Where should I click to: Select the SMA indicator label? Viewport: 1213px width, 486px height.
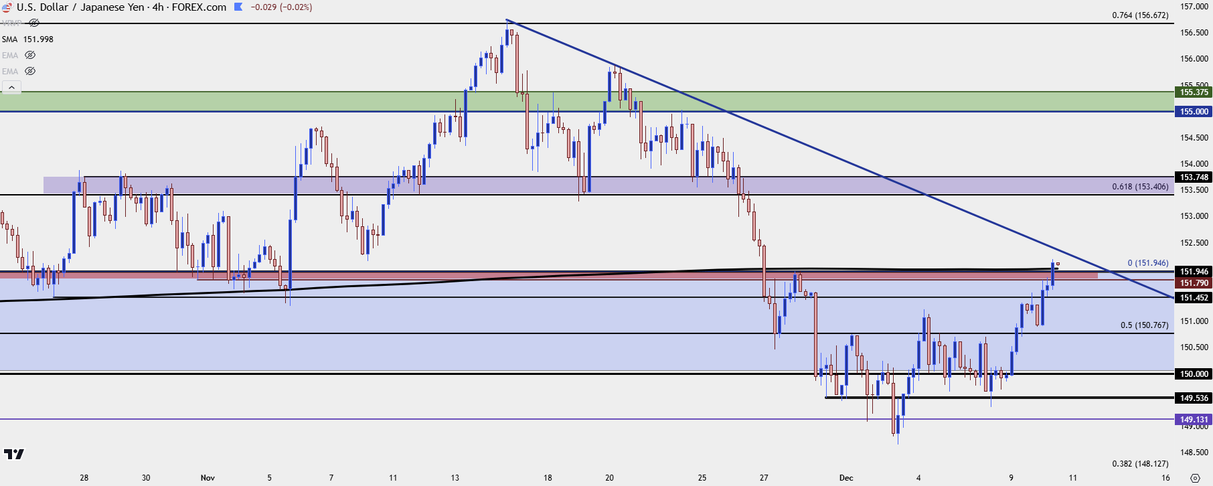pyautogui.click(x=9, y=39)
